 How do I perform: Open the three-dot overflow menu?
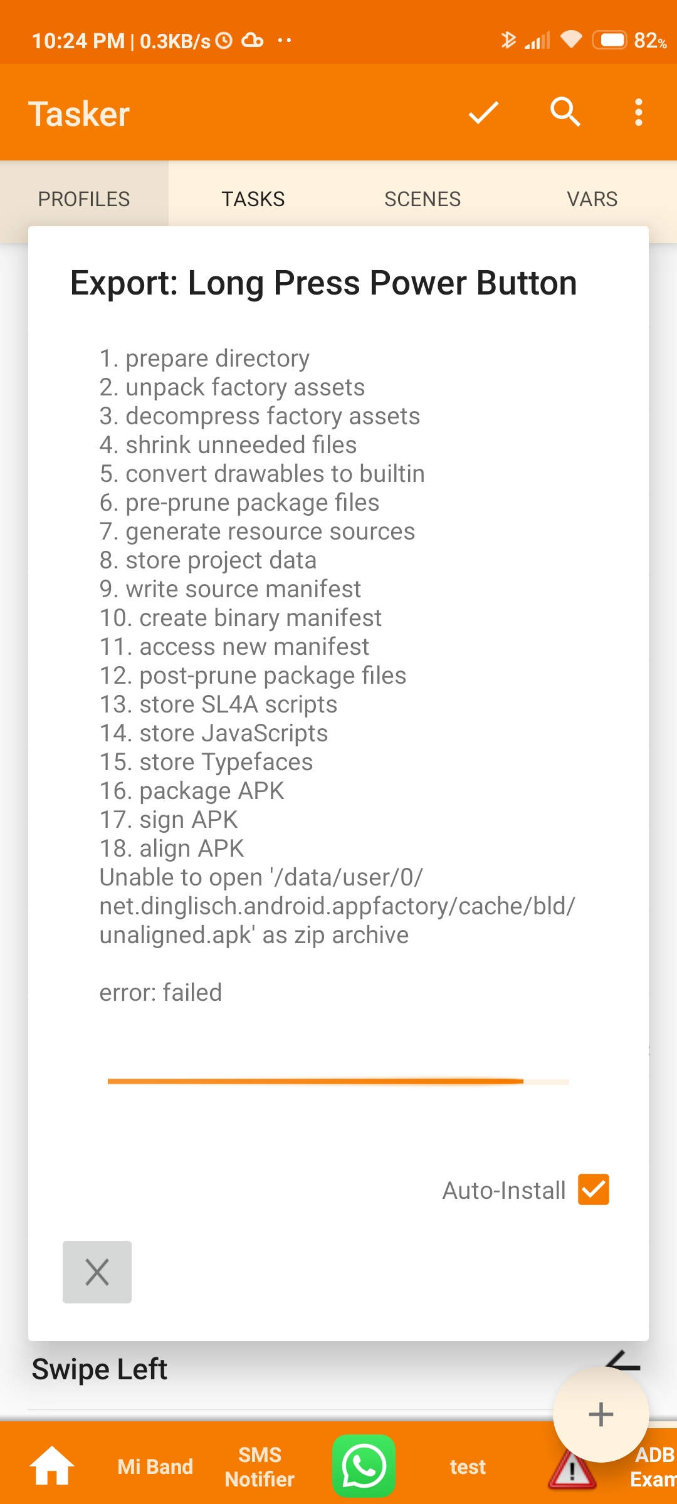[x=638, y=113]
